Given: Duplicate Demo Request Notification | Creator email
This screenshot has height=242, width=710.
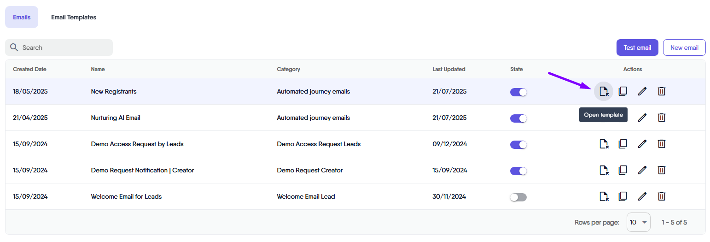Looking at the screenshot, I should point(623,170).
